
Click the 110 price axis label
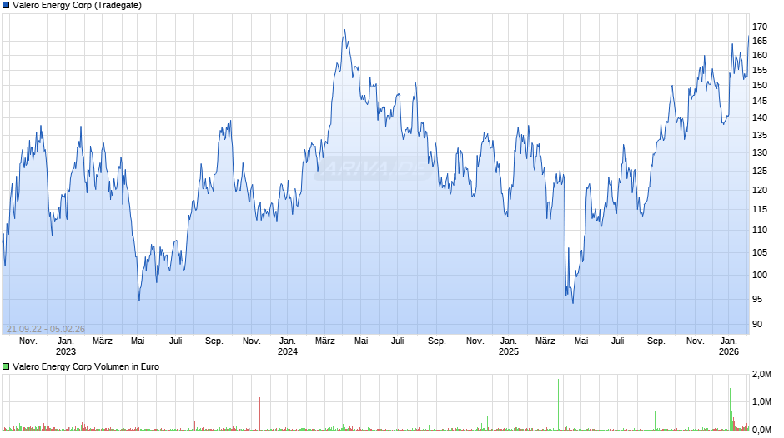pos(760,230)
